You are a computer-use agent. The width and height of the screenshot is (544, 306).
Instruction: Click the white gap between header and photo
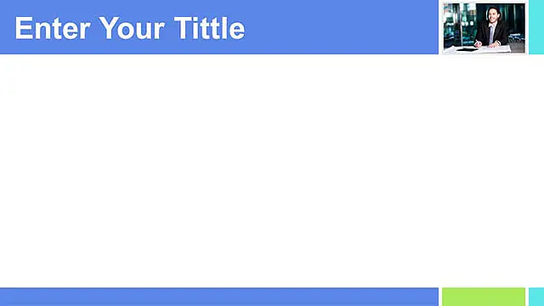tap(440, 27)
